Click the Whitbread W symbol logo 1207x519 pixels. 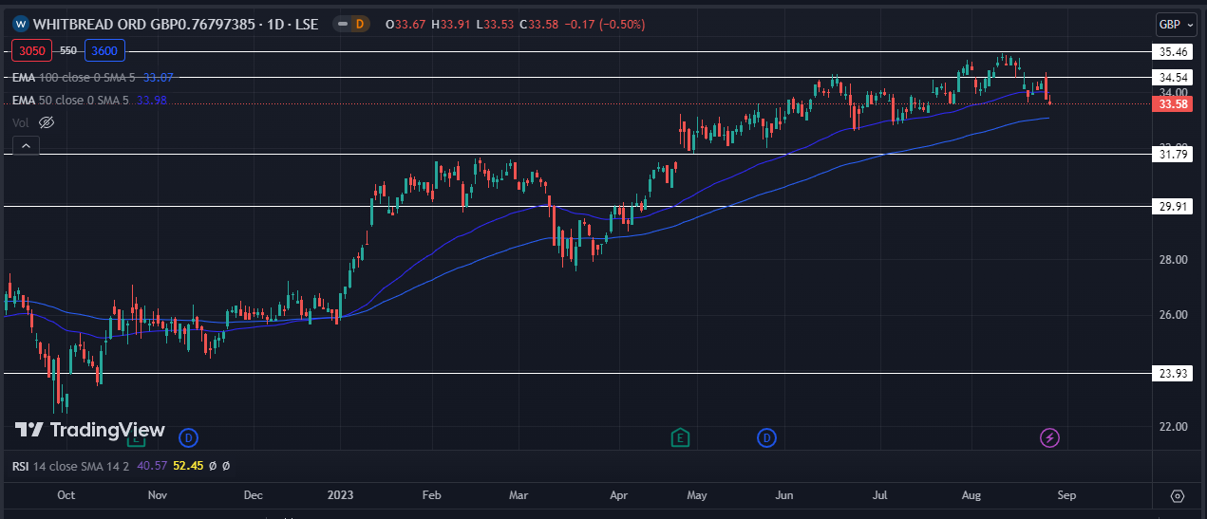(x=20, y=24)
